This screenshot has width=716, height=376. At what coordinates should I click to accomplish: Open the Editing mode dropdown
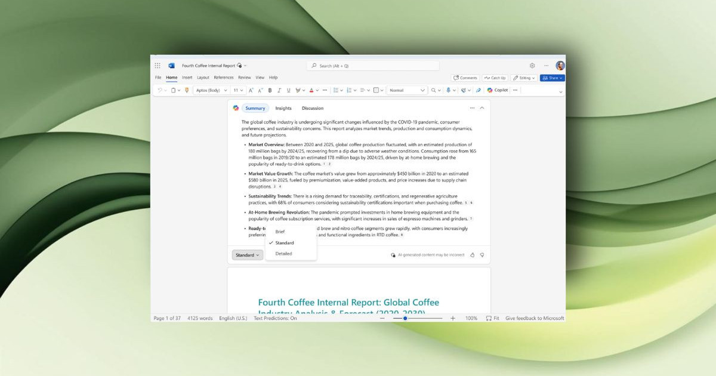coord(523,78)
